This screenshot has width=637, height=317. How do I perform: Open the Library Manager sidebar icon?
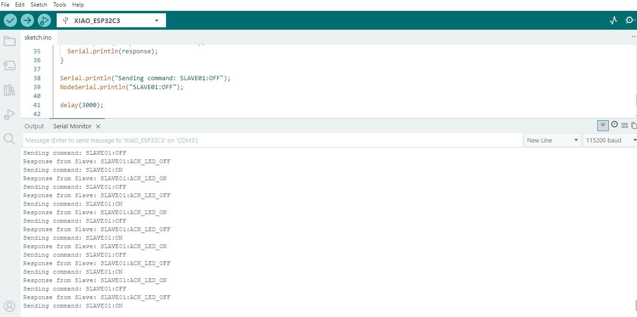point(9,90)
